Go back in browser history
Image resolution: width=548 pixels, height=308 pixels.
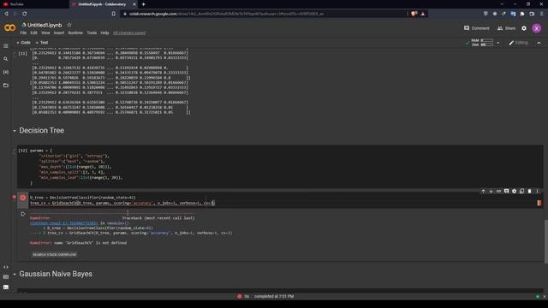(x=6, y=14)
